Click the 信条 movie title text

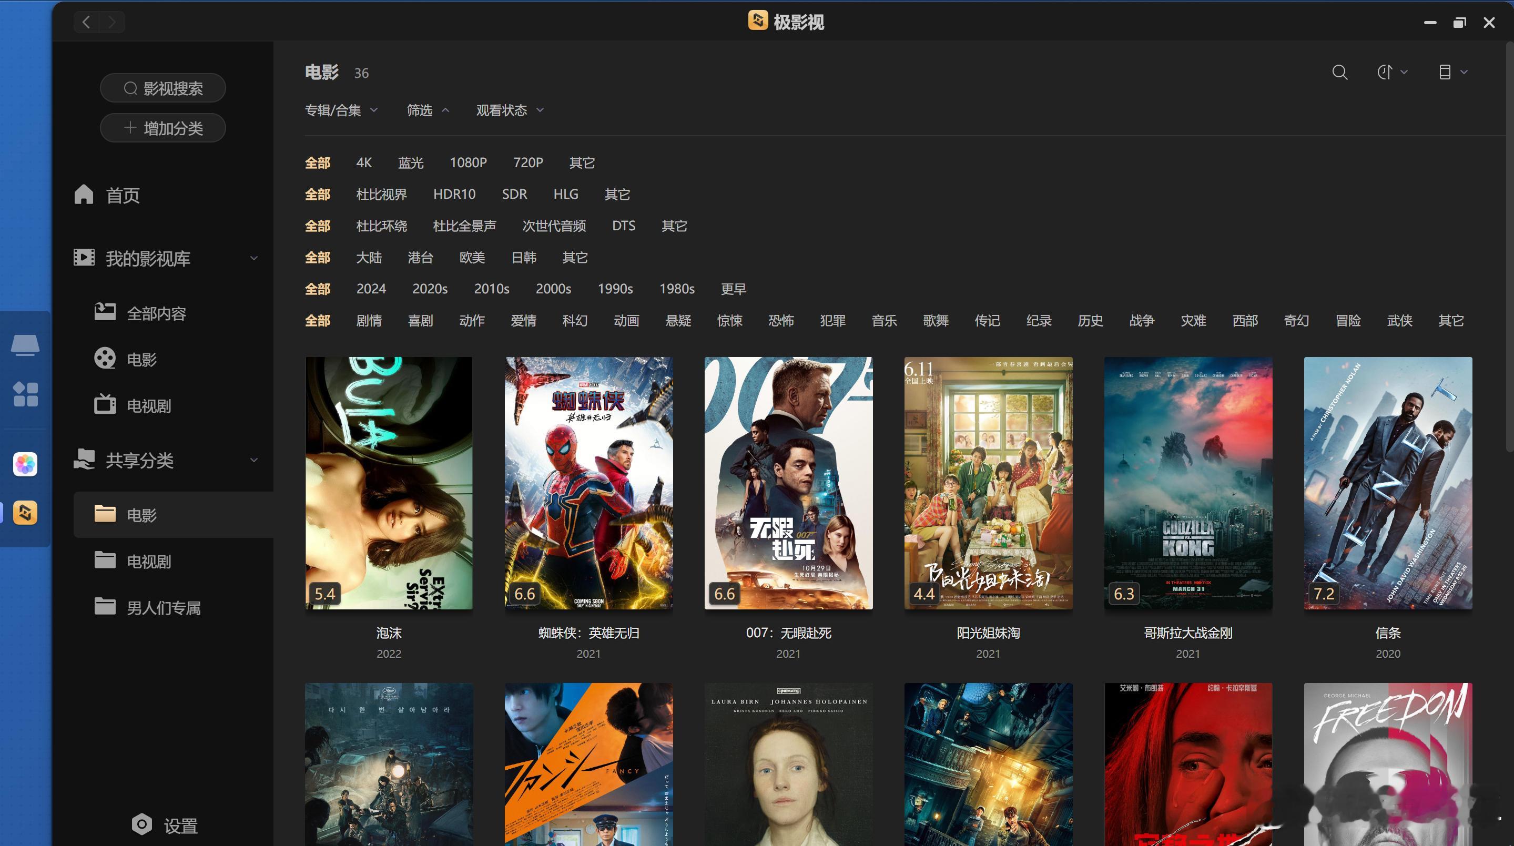point(1388,633)
